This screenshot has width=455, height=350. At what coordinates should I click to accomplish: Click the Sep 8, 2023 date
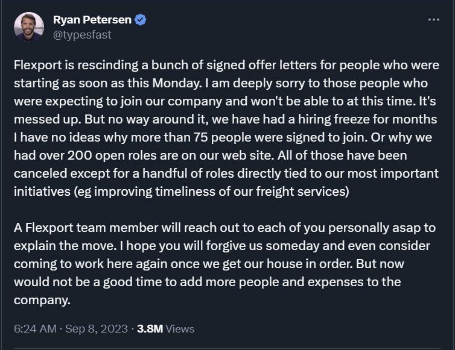(x=97, y=329)
